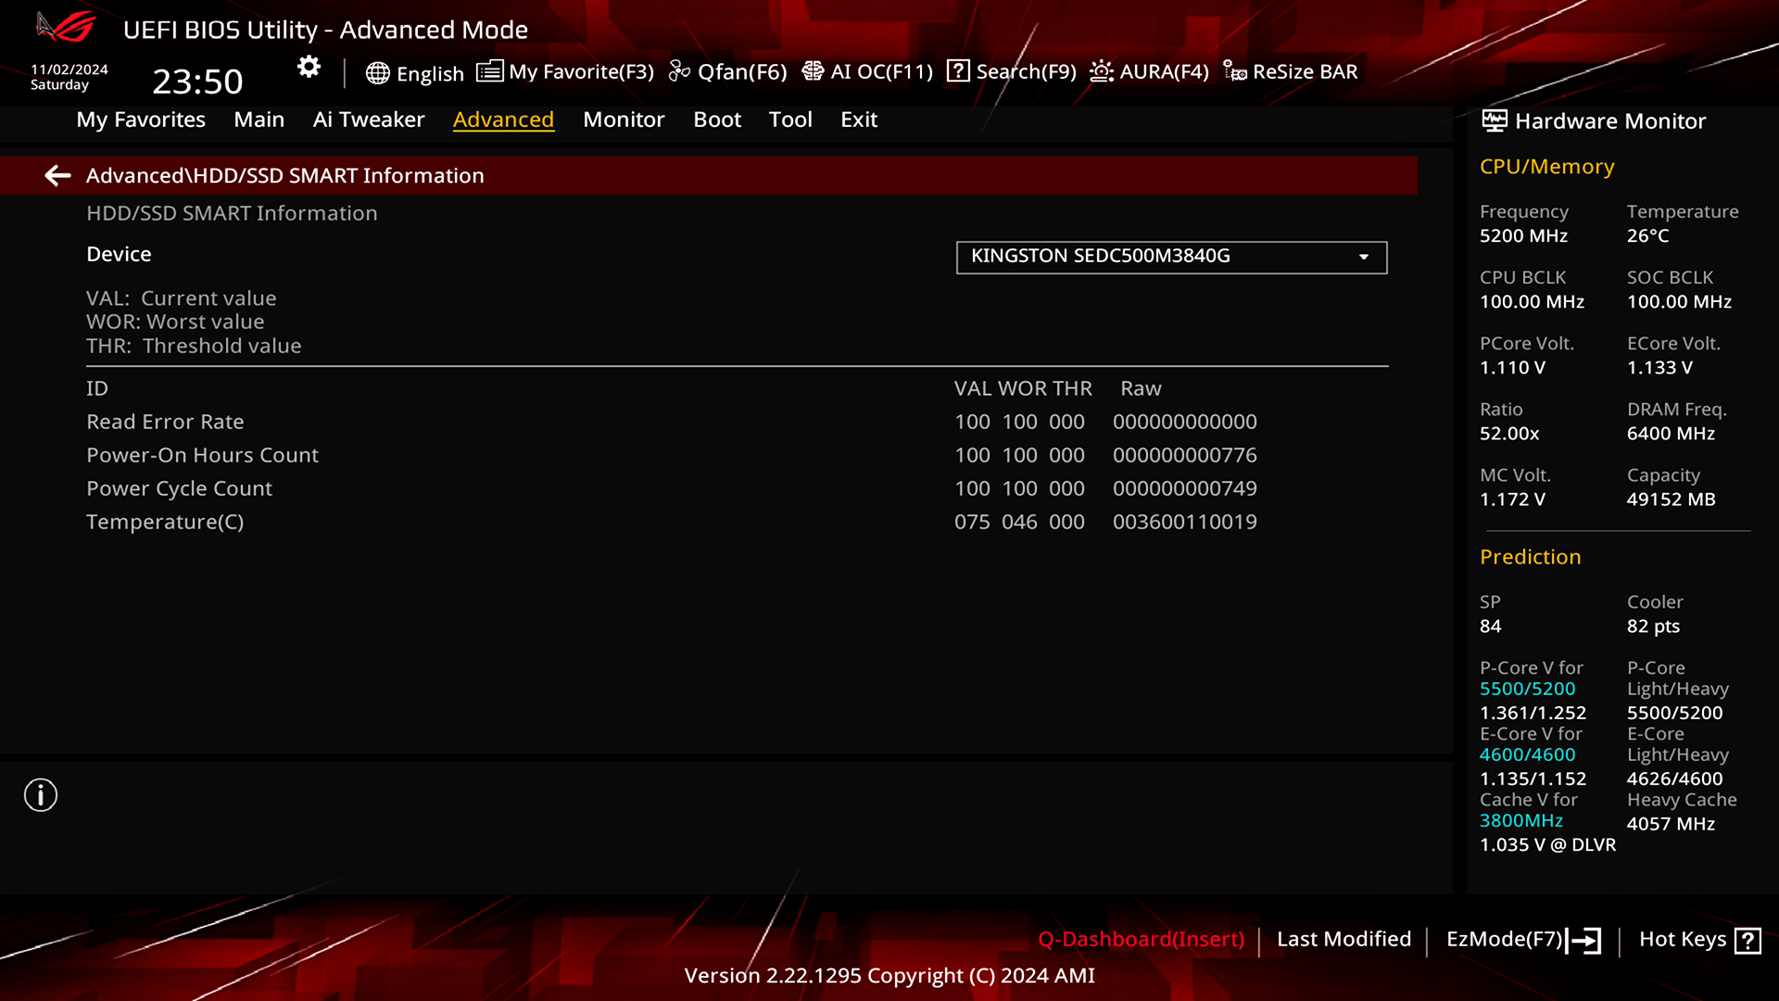Switch to the Monitor tab
This screenshot has width=1779, height=1001.
(x=624, y=119)
